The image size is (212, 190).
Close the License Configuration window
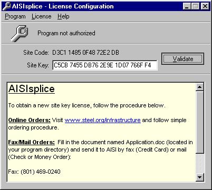click(x=205, y=6)
